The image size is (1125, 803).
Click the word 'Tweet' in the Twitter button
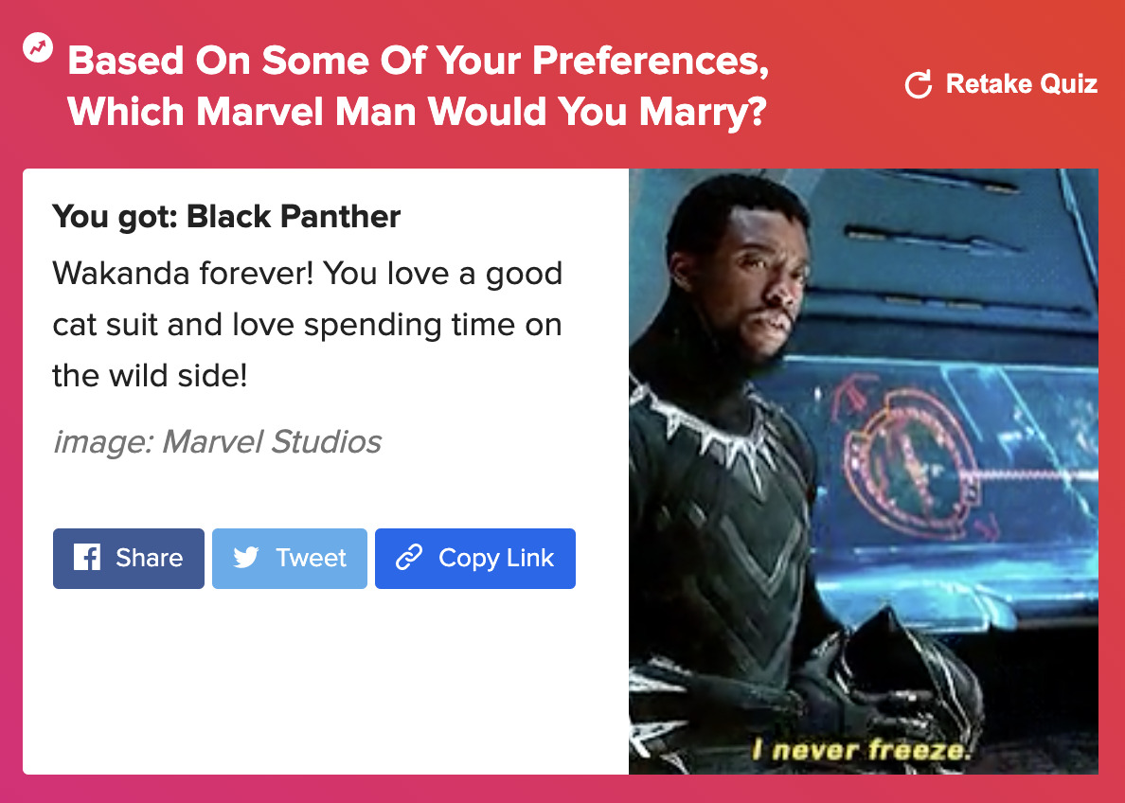(x=311, y=558)
